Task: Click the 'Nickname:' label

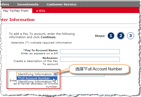Action: [50, 58]
